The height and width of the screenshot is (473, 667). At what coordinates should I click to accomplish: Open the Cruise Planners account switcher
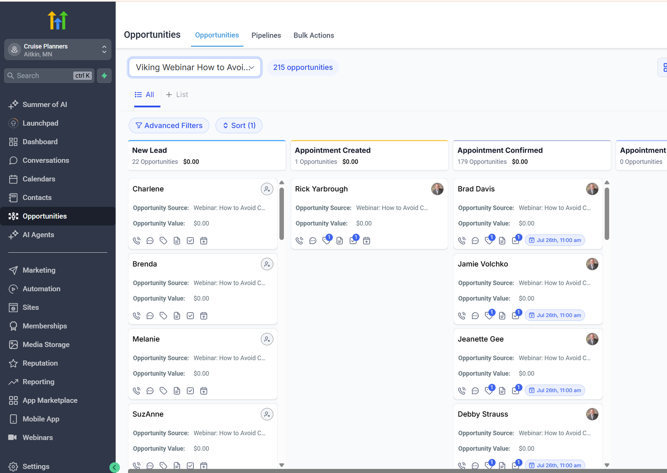58,50
